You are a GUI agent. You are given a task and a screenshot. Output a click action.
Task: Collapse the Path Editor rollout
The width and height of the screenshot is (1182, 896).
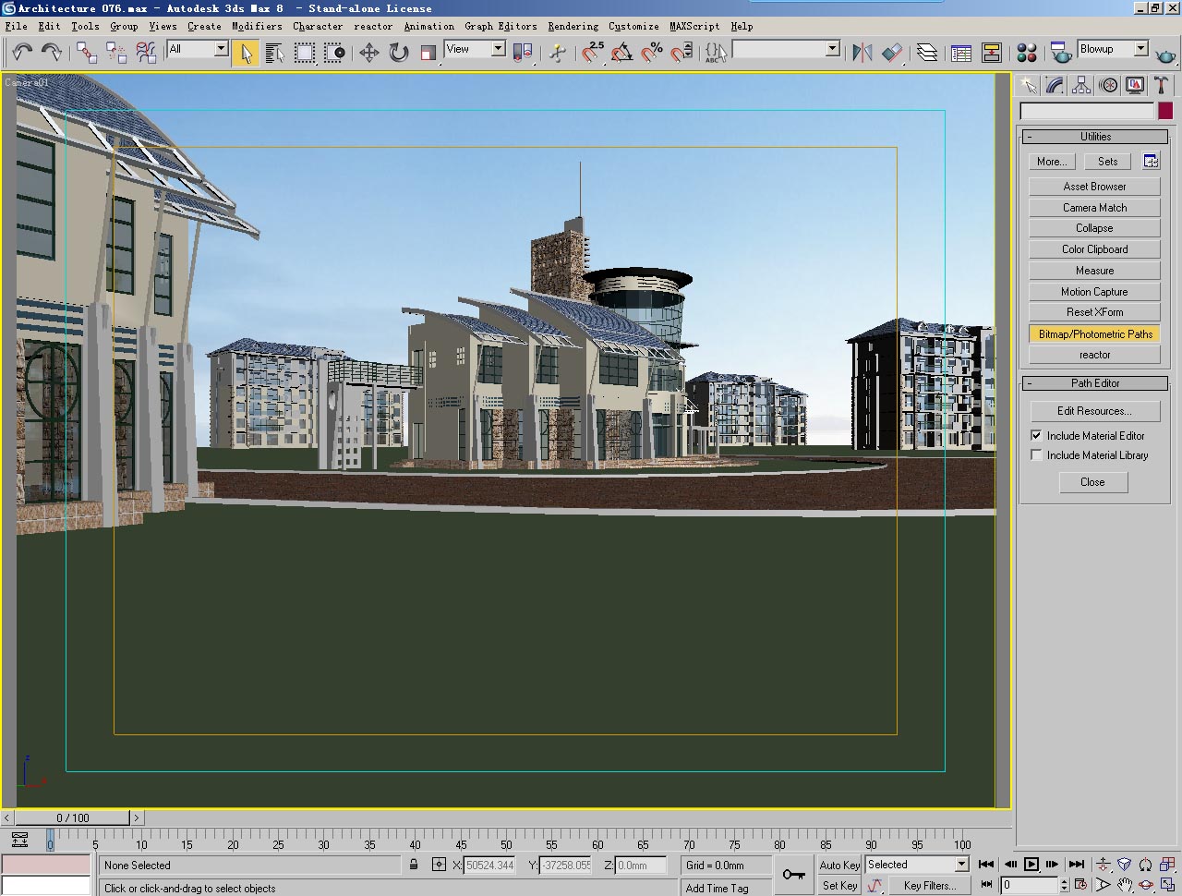(x=1094, y=383)
